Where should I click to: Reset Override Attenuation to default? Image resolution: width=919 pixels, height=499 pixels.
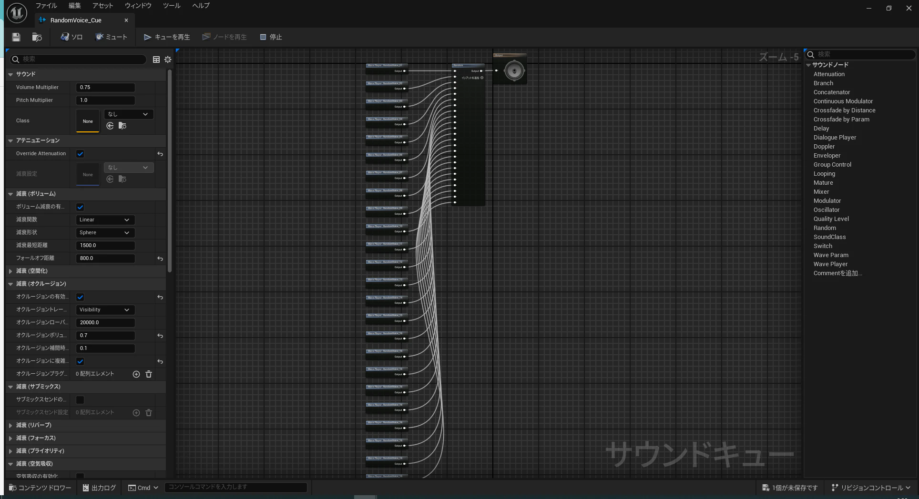coord(160,154)
